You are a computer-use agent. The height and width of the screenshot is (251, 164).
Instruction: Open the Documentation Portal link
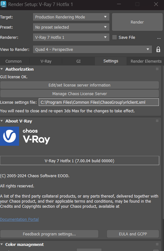pyautogui.click(x=19, y=219)
